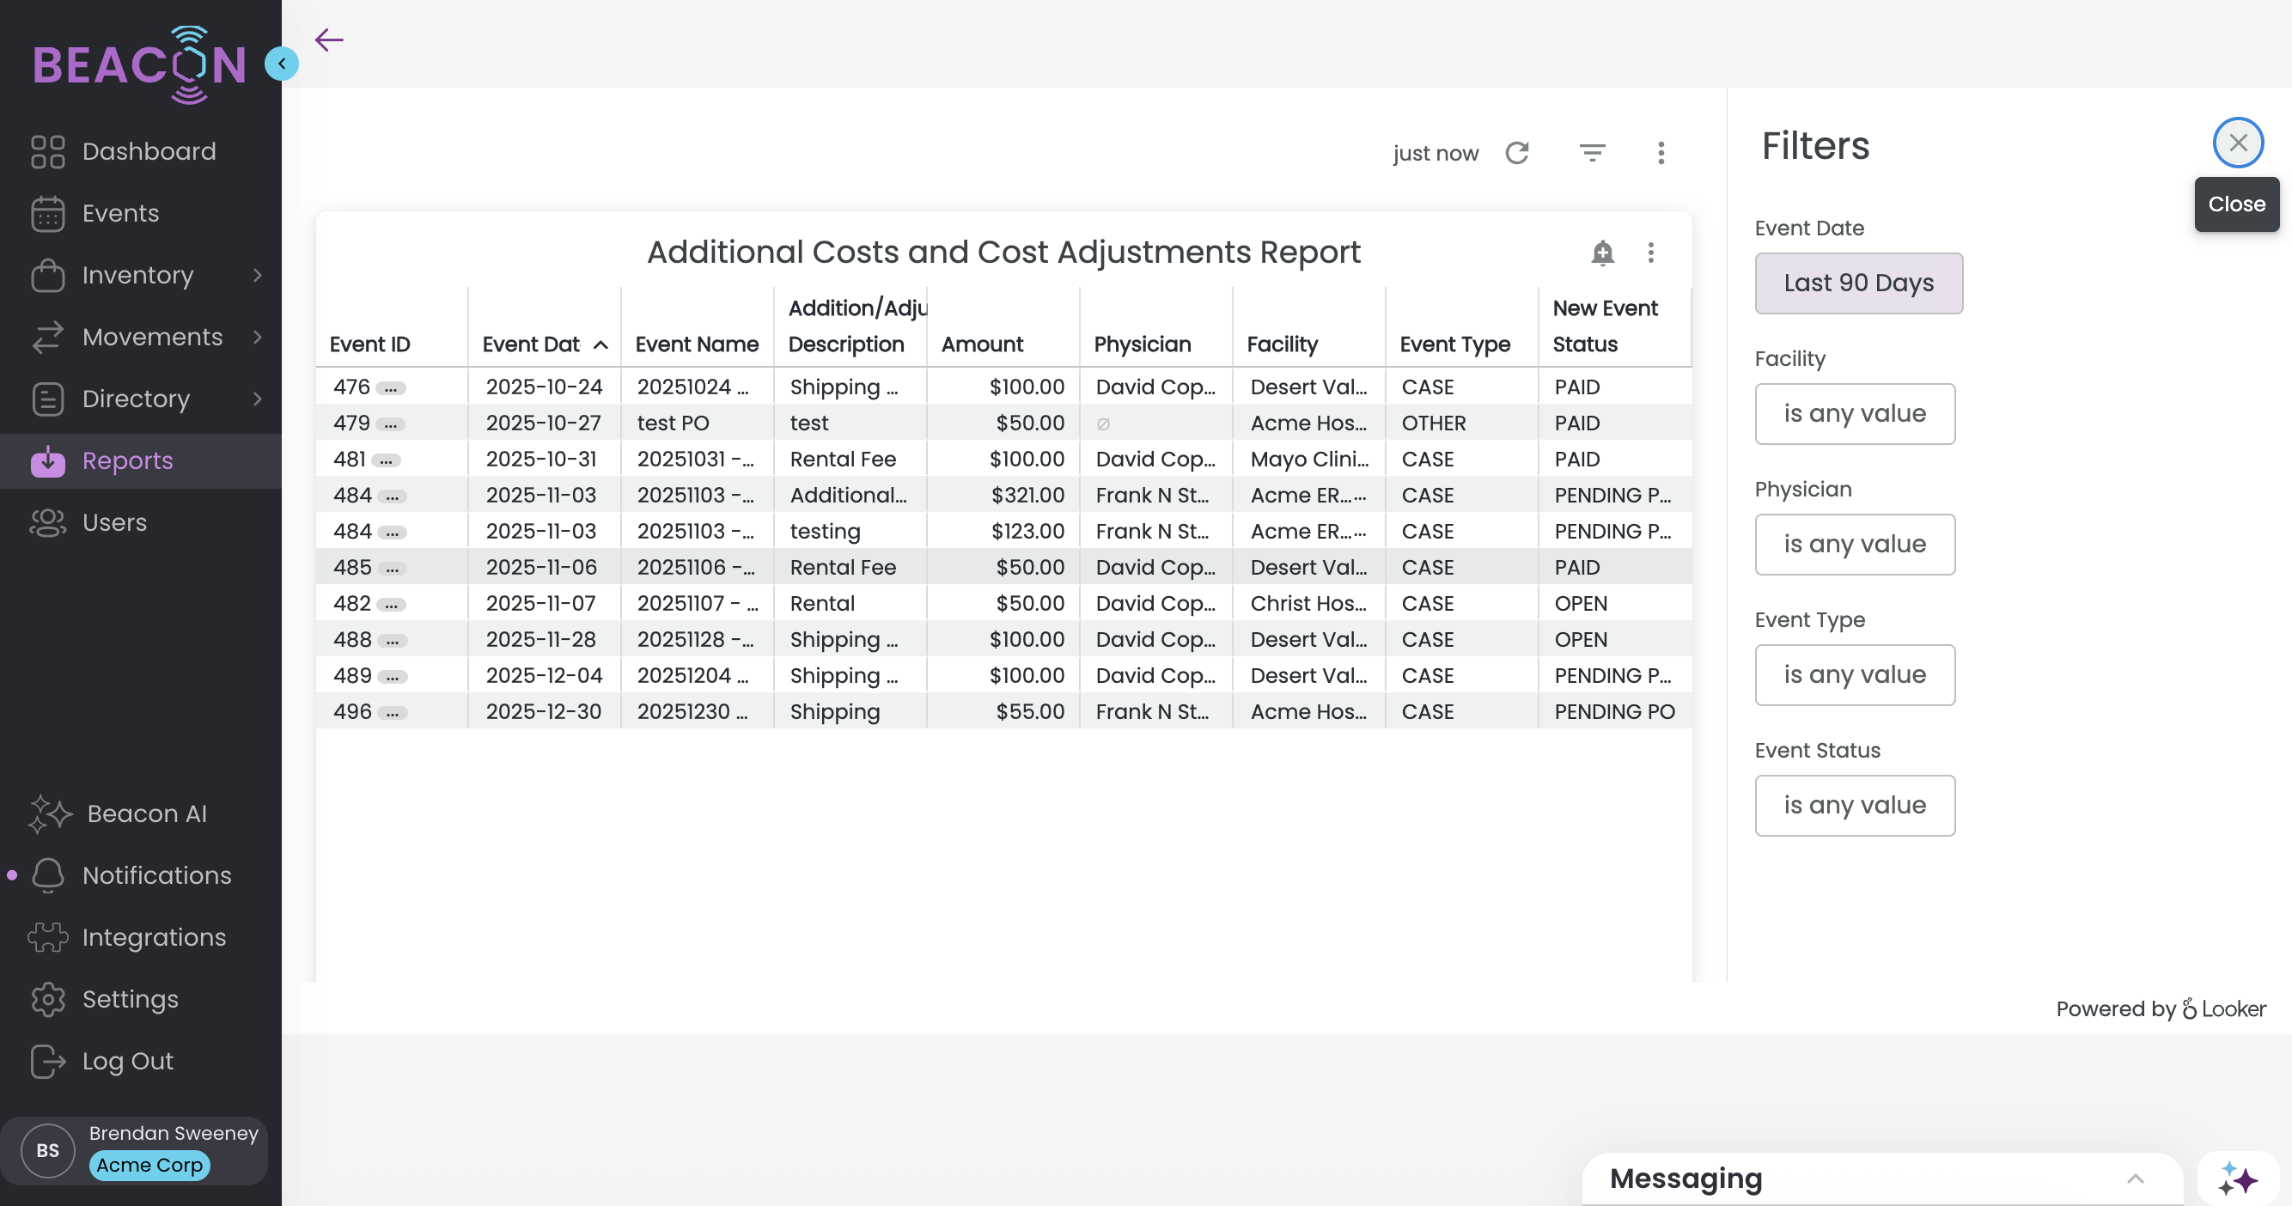Open the links ellipsis for event 476
Screen dimensions: 2292x1206
[391, 388]
